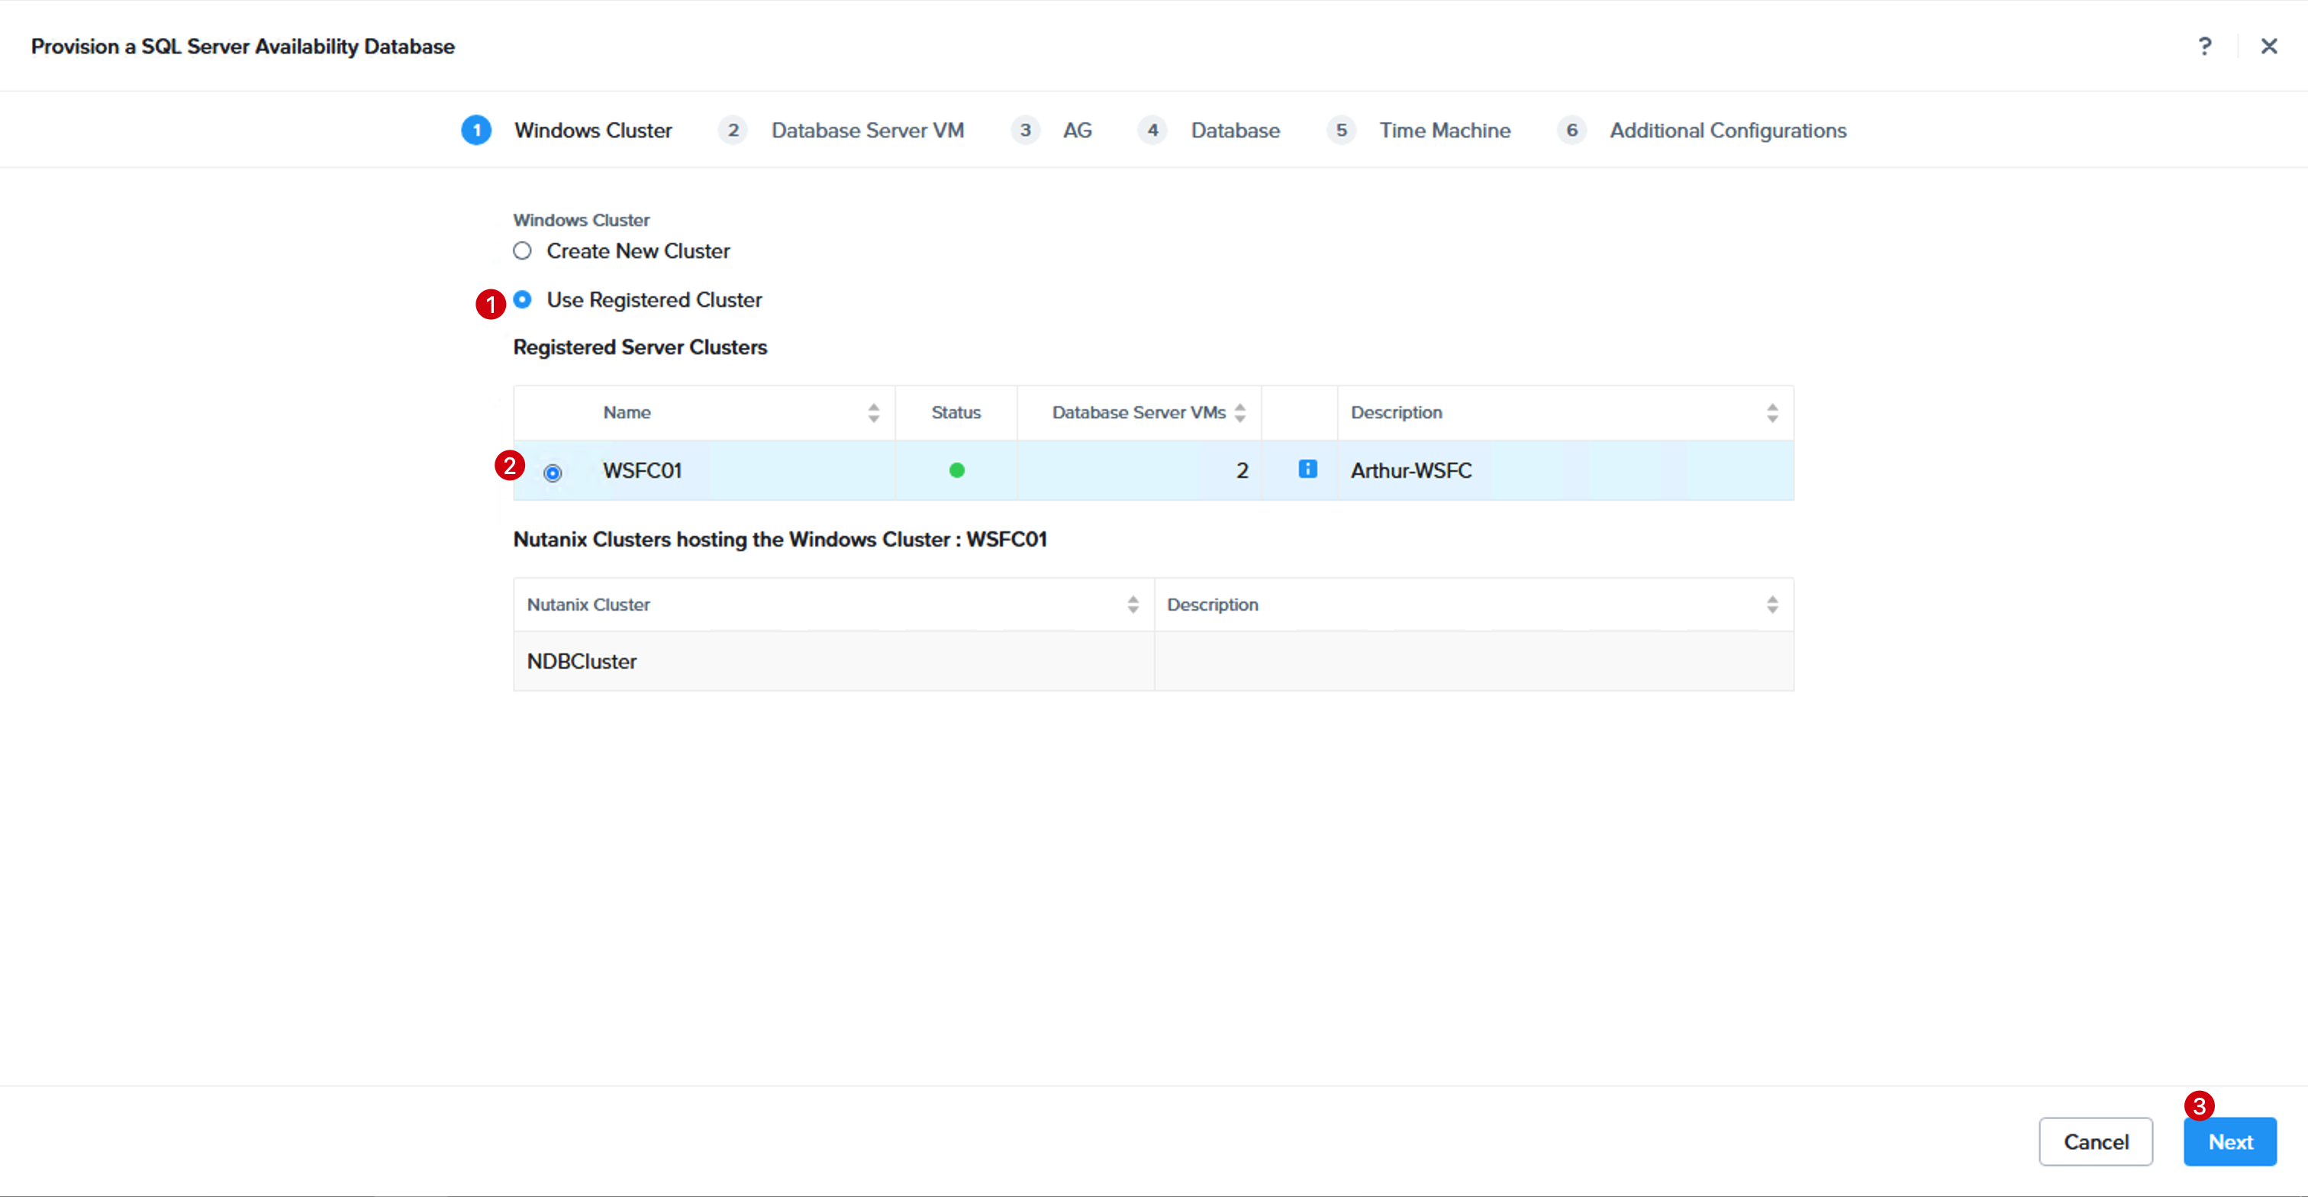This screenshot has width=2308, height=1197.
Task: Open the help question mark icon
Action: (x=2205, y=46)
